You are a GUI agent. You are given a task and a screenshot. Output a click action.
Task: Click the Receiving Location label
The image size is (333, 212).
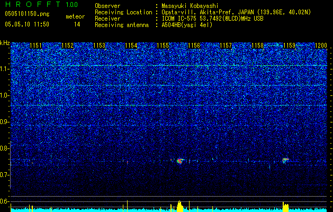click(x=123, y=12)
